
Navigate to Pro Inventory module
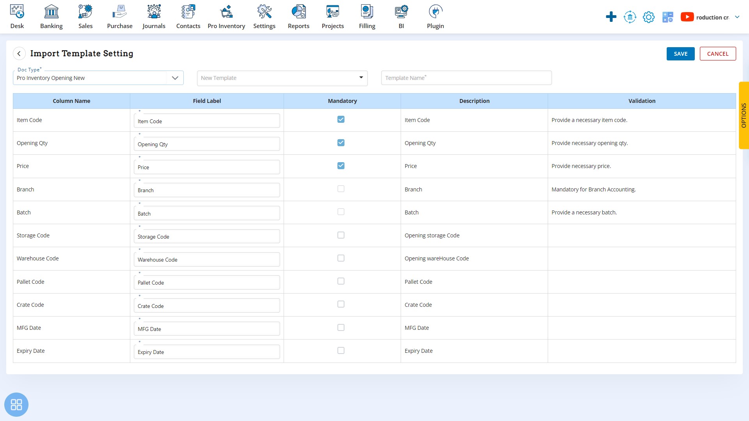[226, 16]
